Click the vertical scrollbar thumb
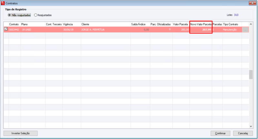Screen dimensions: 258x139 pos(251,75)
